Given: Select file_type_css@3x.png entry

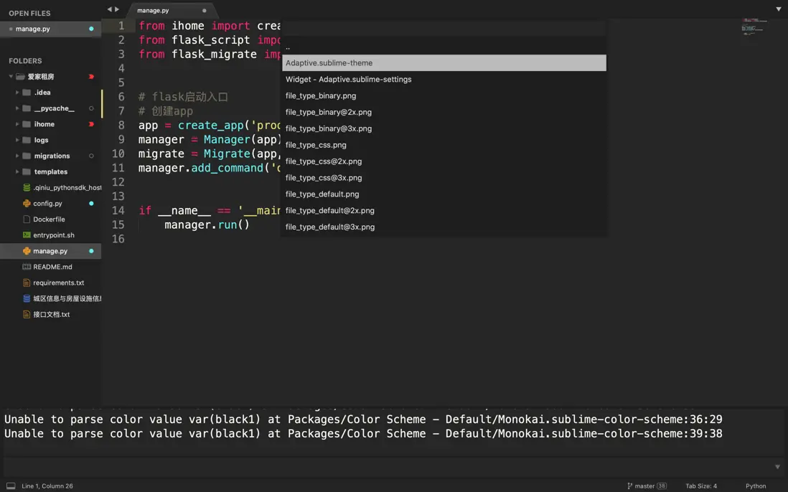Looking at the screenshot, I should (444, 178).
